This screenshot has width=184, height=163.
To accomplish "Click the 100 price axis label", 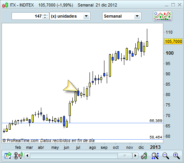I will 169,53.
